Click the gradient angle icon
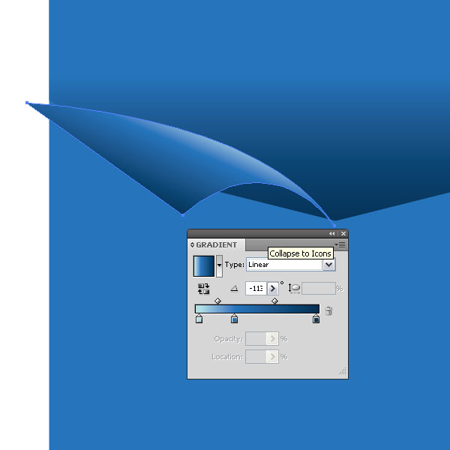 pyautogui.click(x=234, y=288)
